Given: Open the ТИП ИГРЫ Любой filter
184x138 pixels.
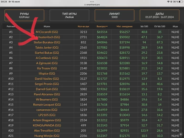Looking at the screenshot, I should [69, 15].
